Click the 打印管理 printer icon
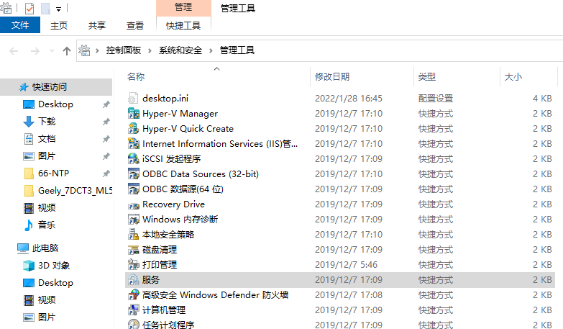The image size is (563, 329). pos(134,265)
